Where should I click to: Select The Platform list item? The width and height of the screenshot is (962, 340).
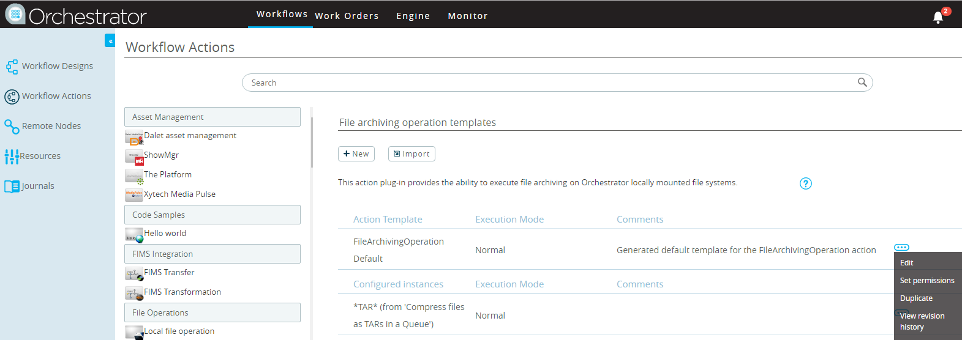point(168,174)
